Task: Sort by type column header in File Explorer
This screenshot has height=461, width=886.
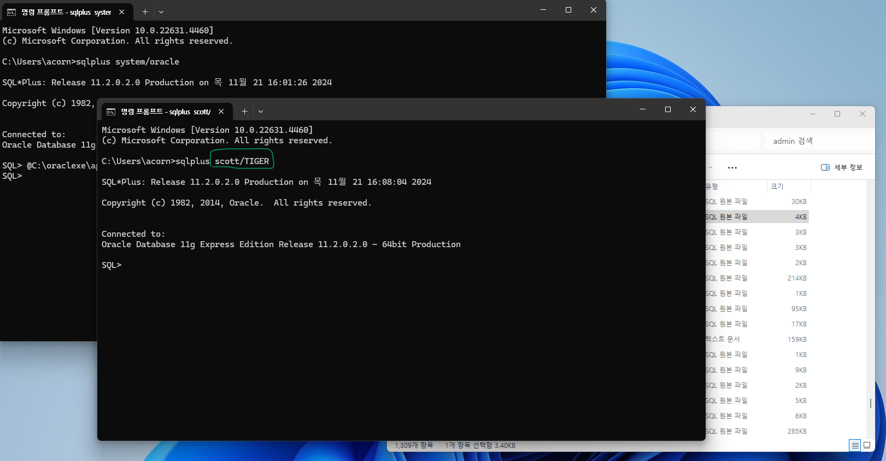Action: tap(736, 186)
